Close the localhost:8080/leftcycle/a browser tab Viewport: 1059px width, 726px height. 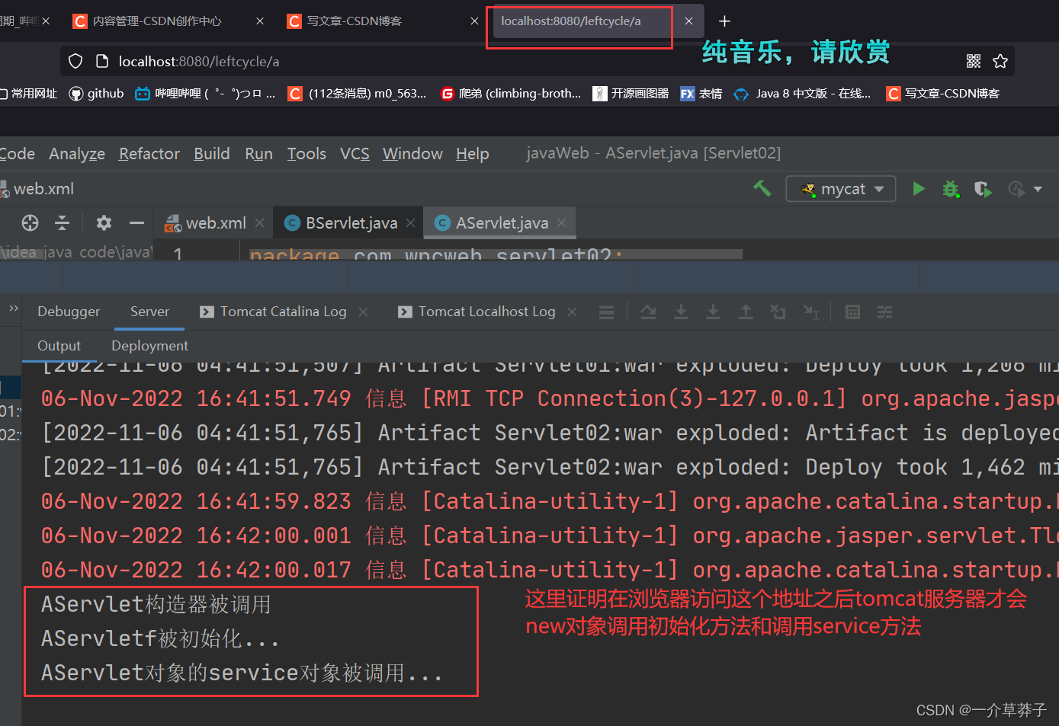pos(688,21)
